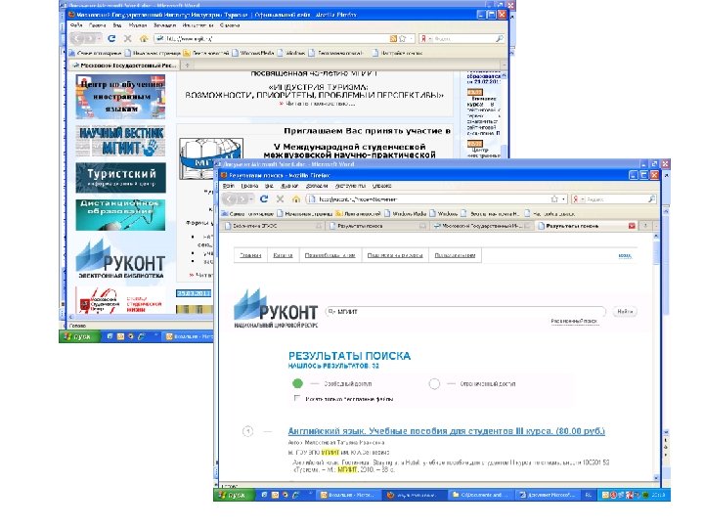This screenshot has height=528, width=704.
Task: Click Найти search button on РУКОНТ page
Action: (625, 311)
